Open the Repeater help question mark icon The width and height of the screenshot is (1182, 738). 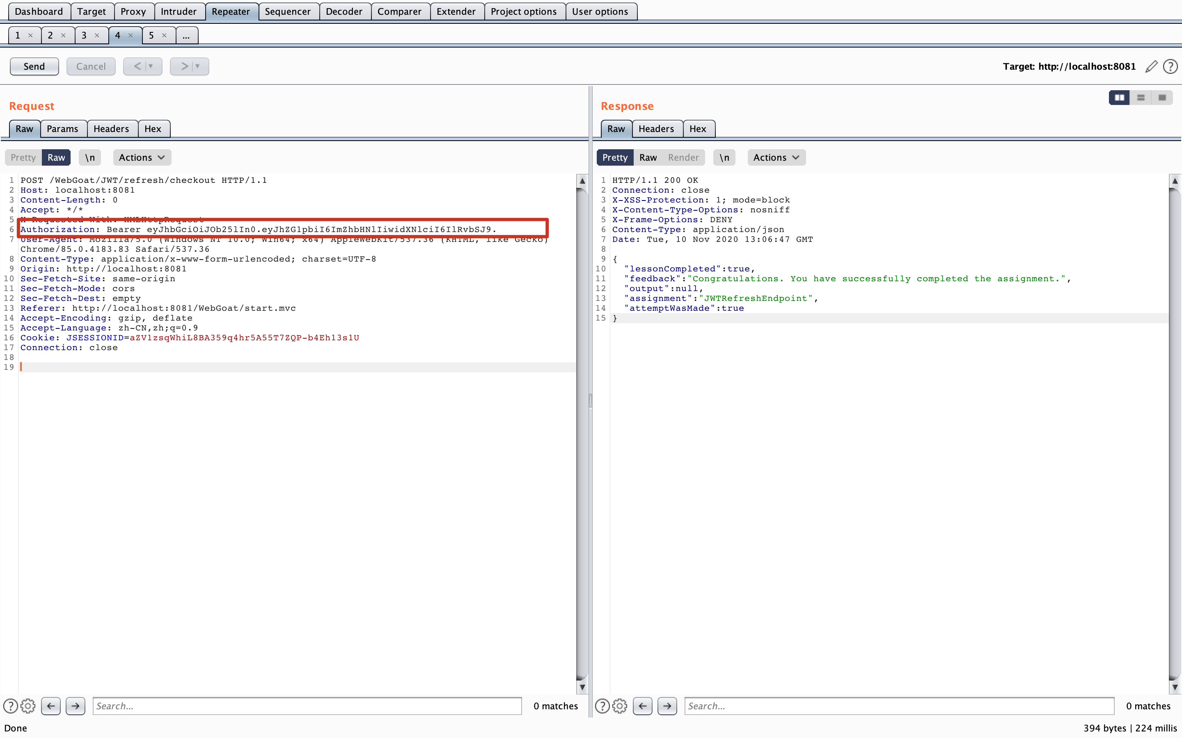click(x=1170, y=66)
